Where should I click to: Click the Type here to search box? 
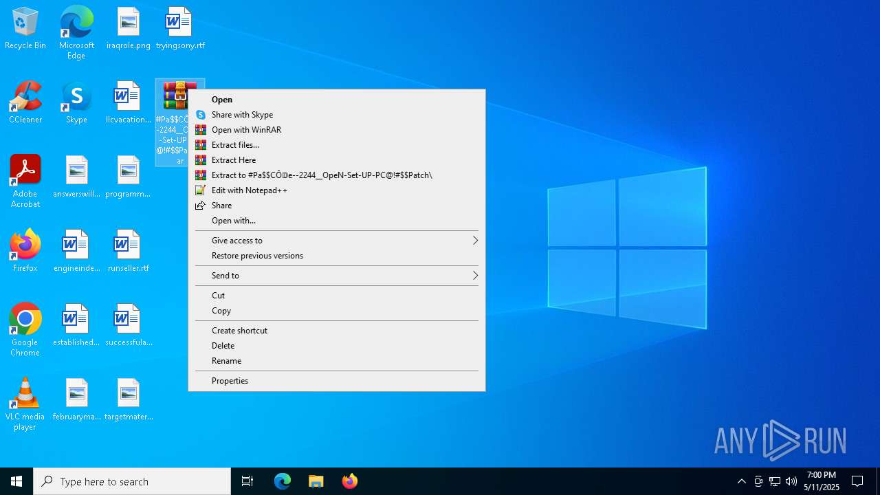pos(132,481)
